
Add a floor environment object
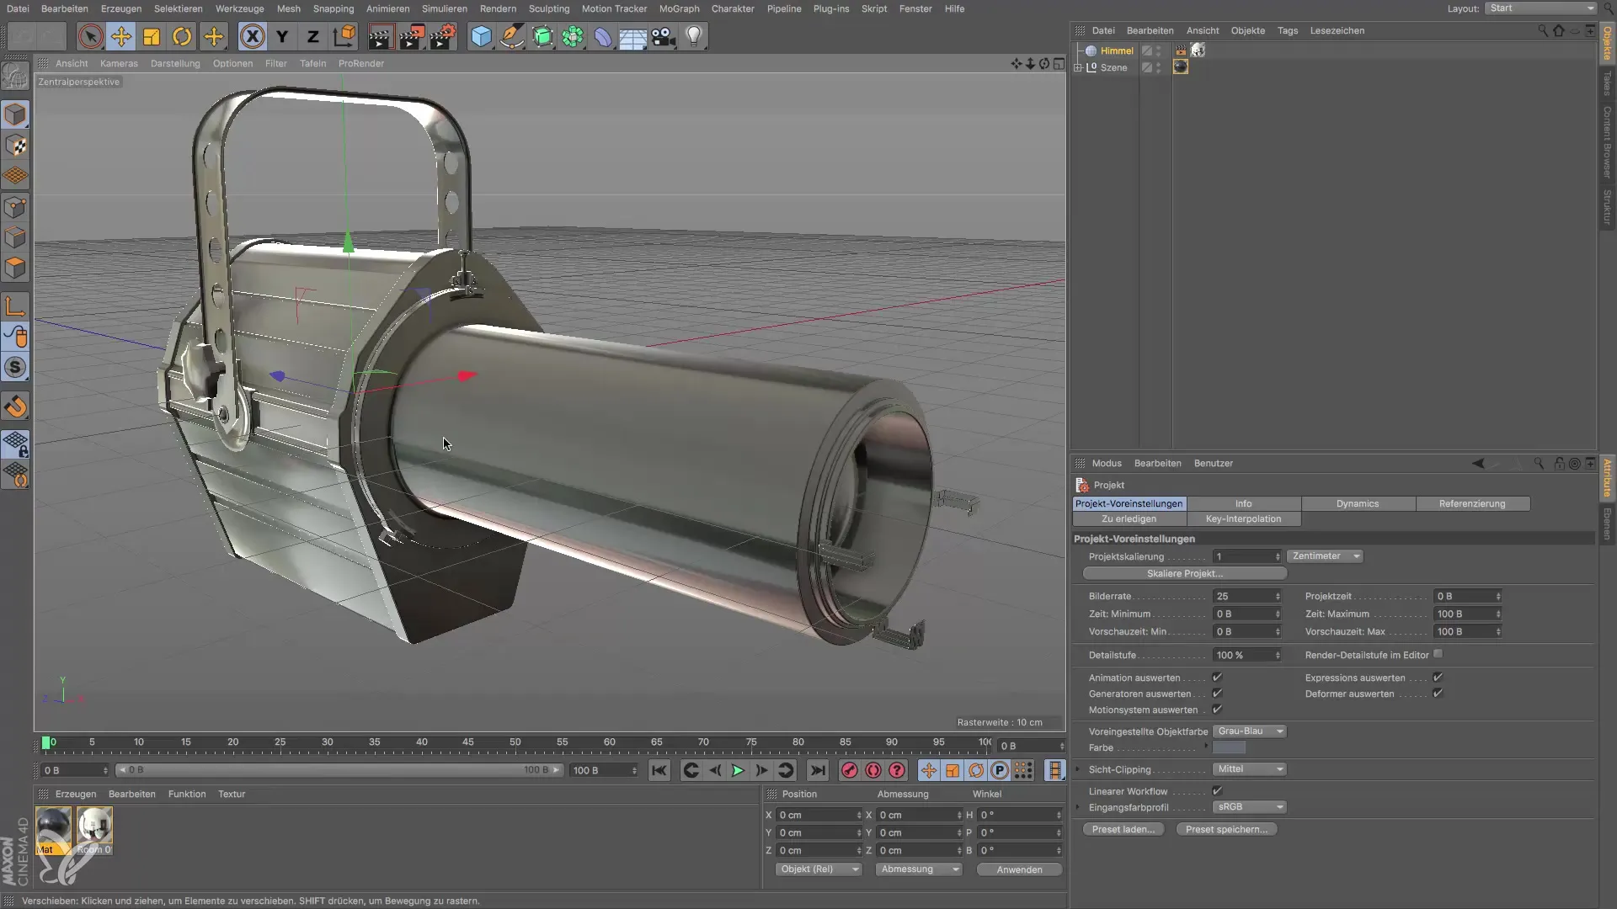click(x=632, y=36)
